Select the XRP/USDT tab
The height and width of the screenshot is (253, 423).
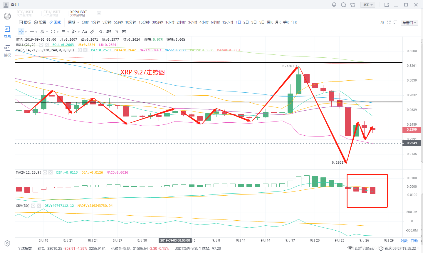pos(79,13)
